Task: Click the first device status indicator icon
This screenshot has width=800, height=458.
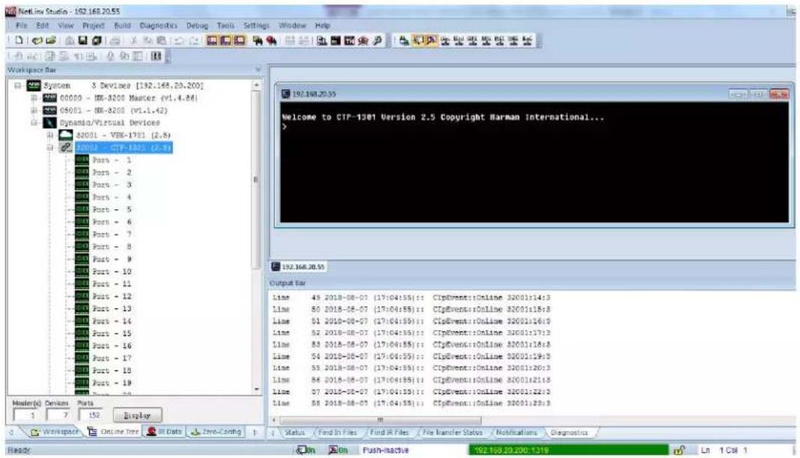Action: pyautogui.click(x=305, y=450)
